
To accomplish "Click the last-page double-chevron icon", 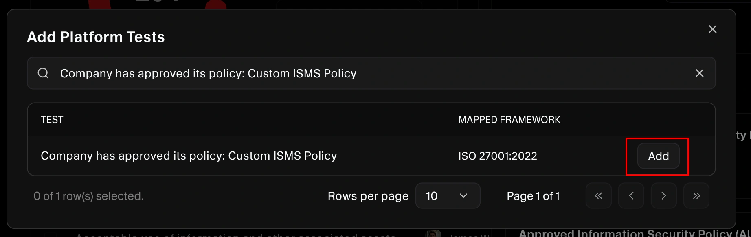I will coord(696,196).
